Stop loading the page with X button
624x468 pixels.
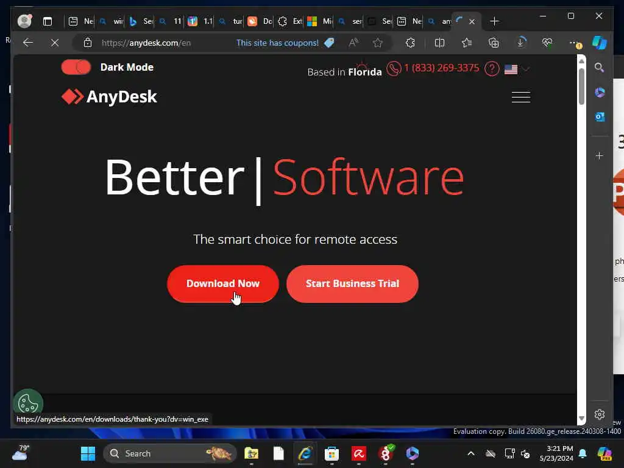pyautogui.click(x=55, y=43)
